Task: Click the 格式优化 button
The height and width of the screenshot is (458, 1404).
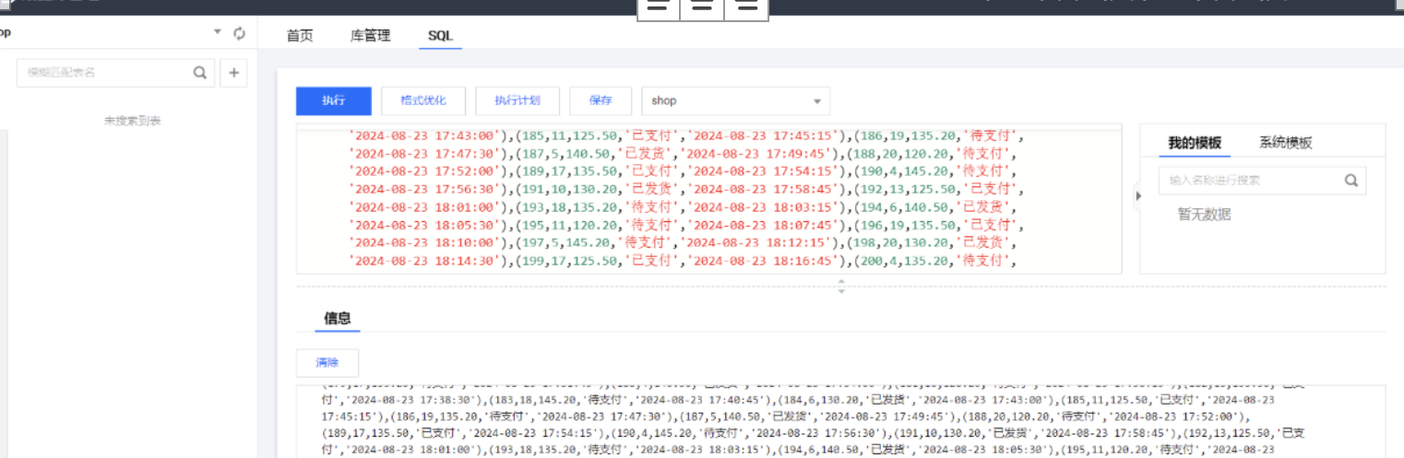Action: [x=422, y=100]
